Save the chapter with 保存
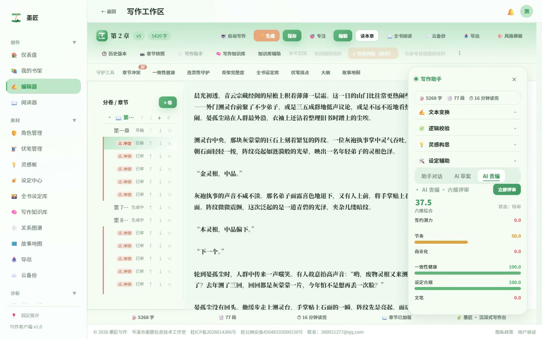The width and height of the screenshot is (542, 339). point(292,36)
